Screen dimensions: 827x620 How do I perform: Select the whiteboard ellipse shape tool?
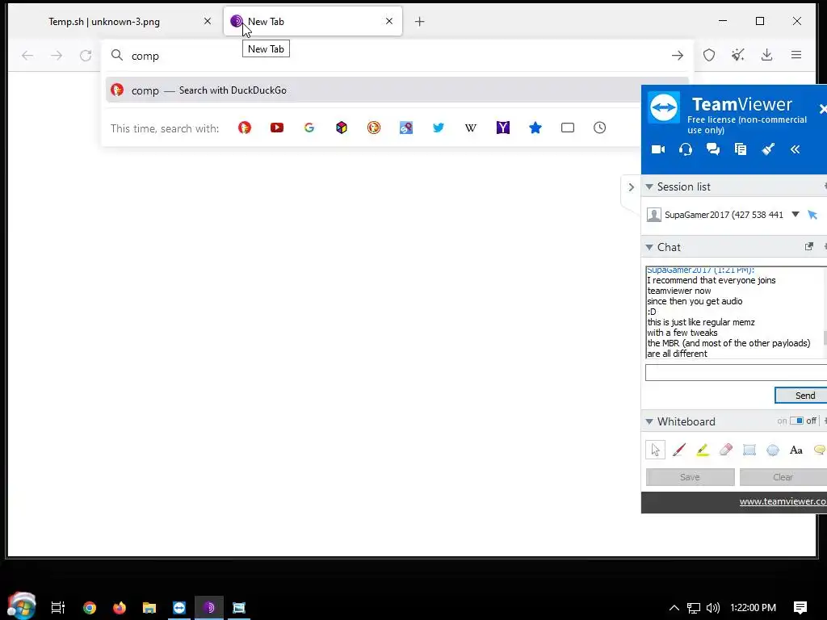(x=773, y=450)
